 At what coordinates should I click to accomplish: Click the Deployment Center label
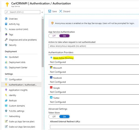click(x=18, y=68)
